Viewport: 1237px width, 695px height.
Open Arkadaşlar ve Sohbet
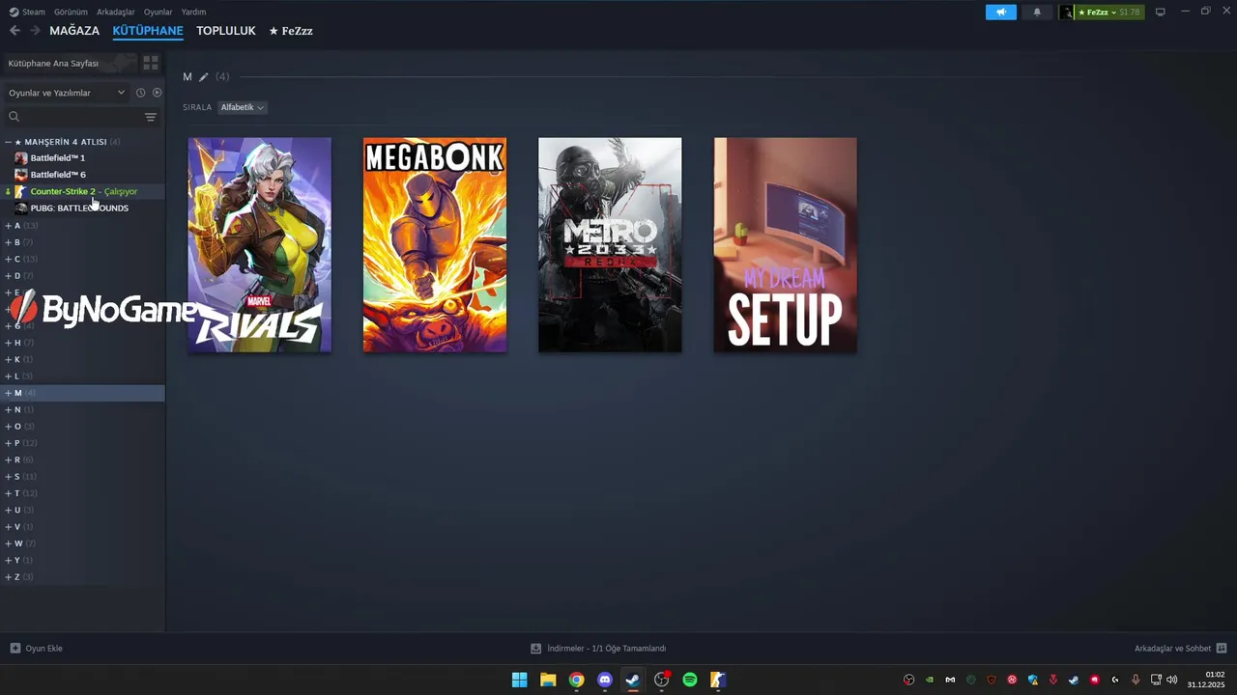tap(1180, 649)
